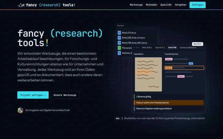Select the Brief_018_final_NEU.docx file name
The height and width of the screenshot is (139, 223).
coord(134,43)
